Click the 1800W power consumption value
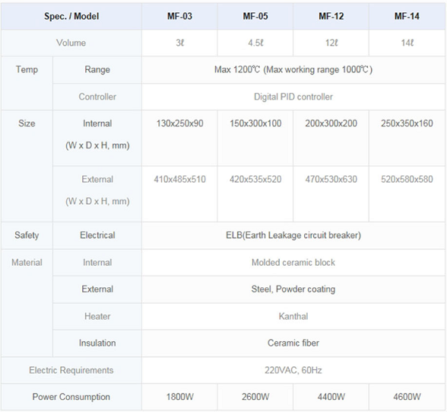Screen dimensions: 447x412 [179, 397]
